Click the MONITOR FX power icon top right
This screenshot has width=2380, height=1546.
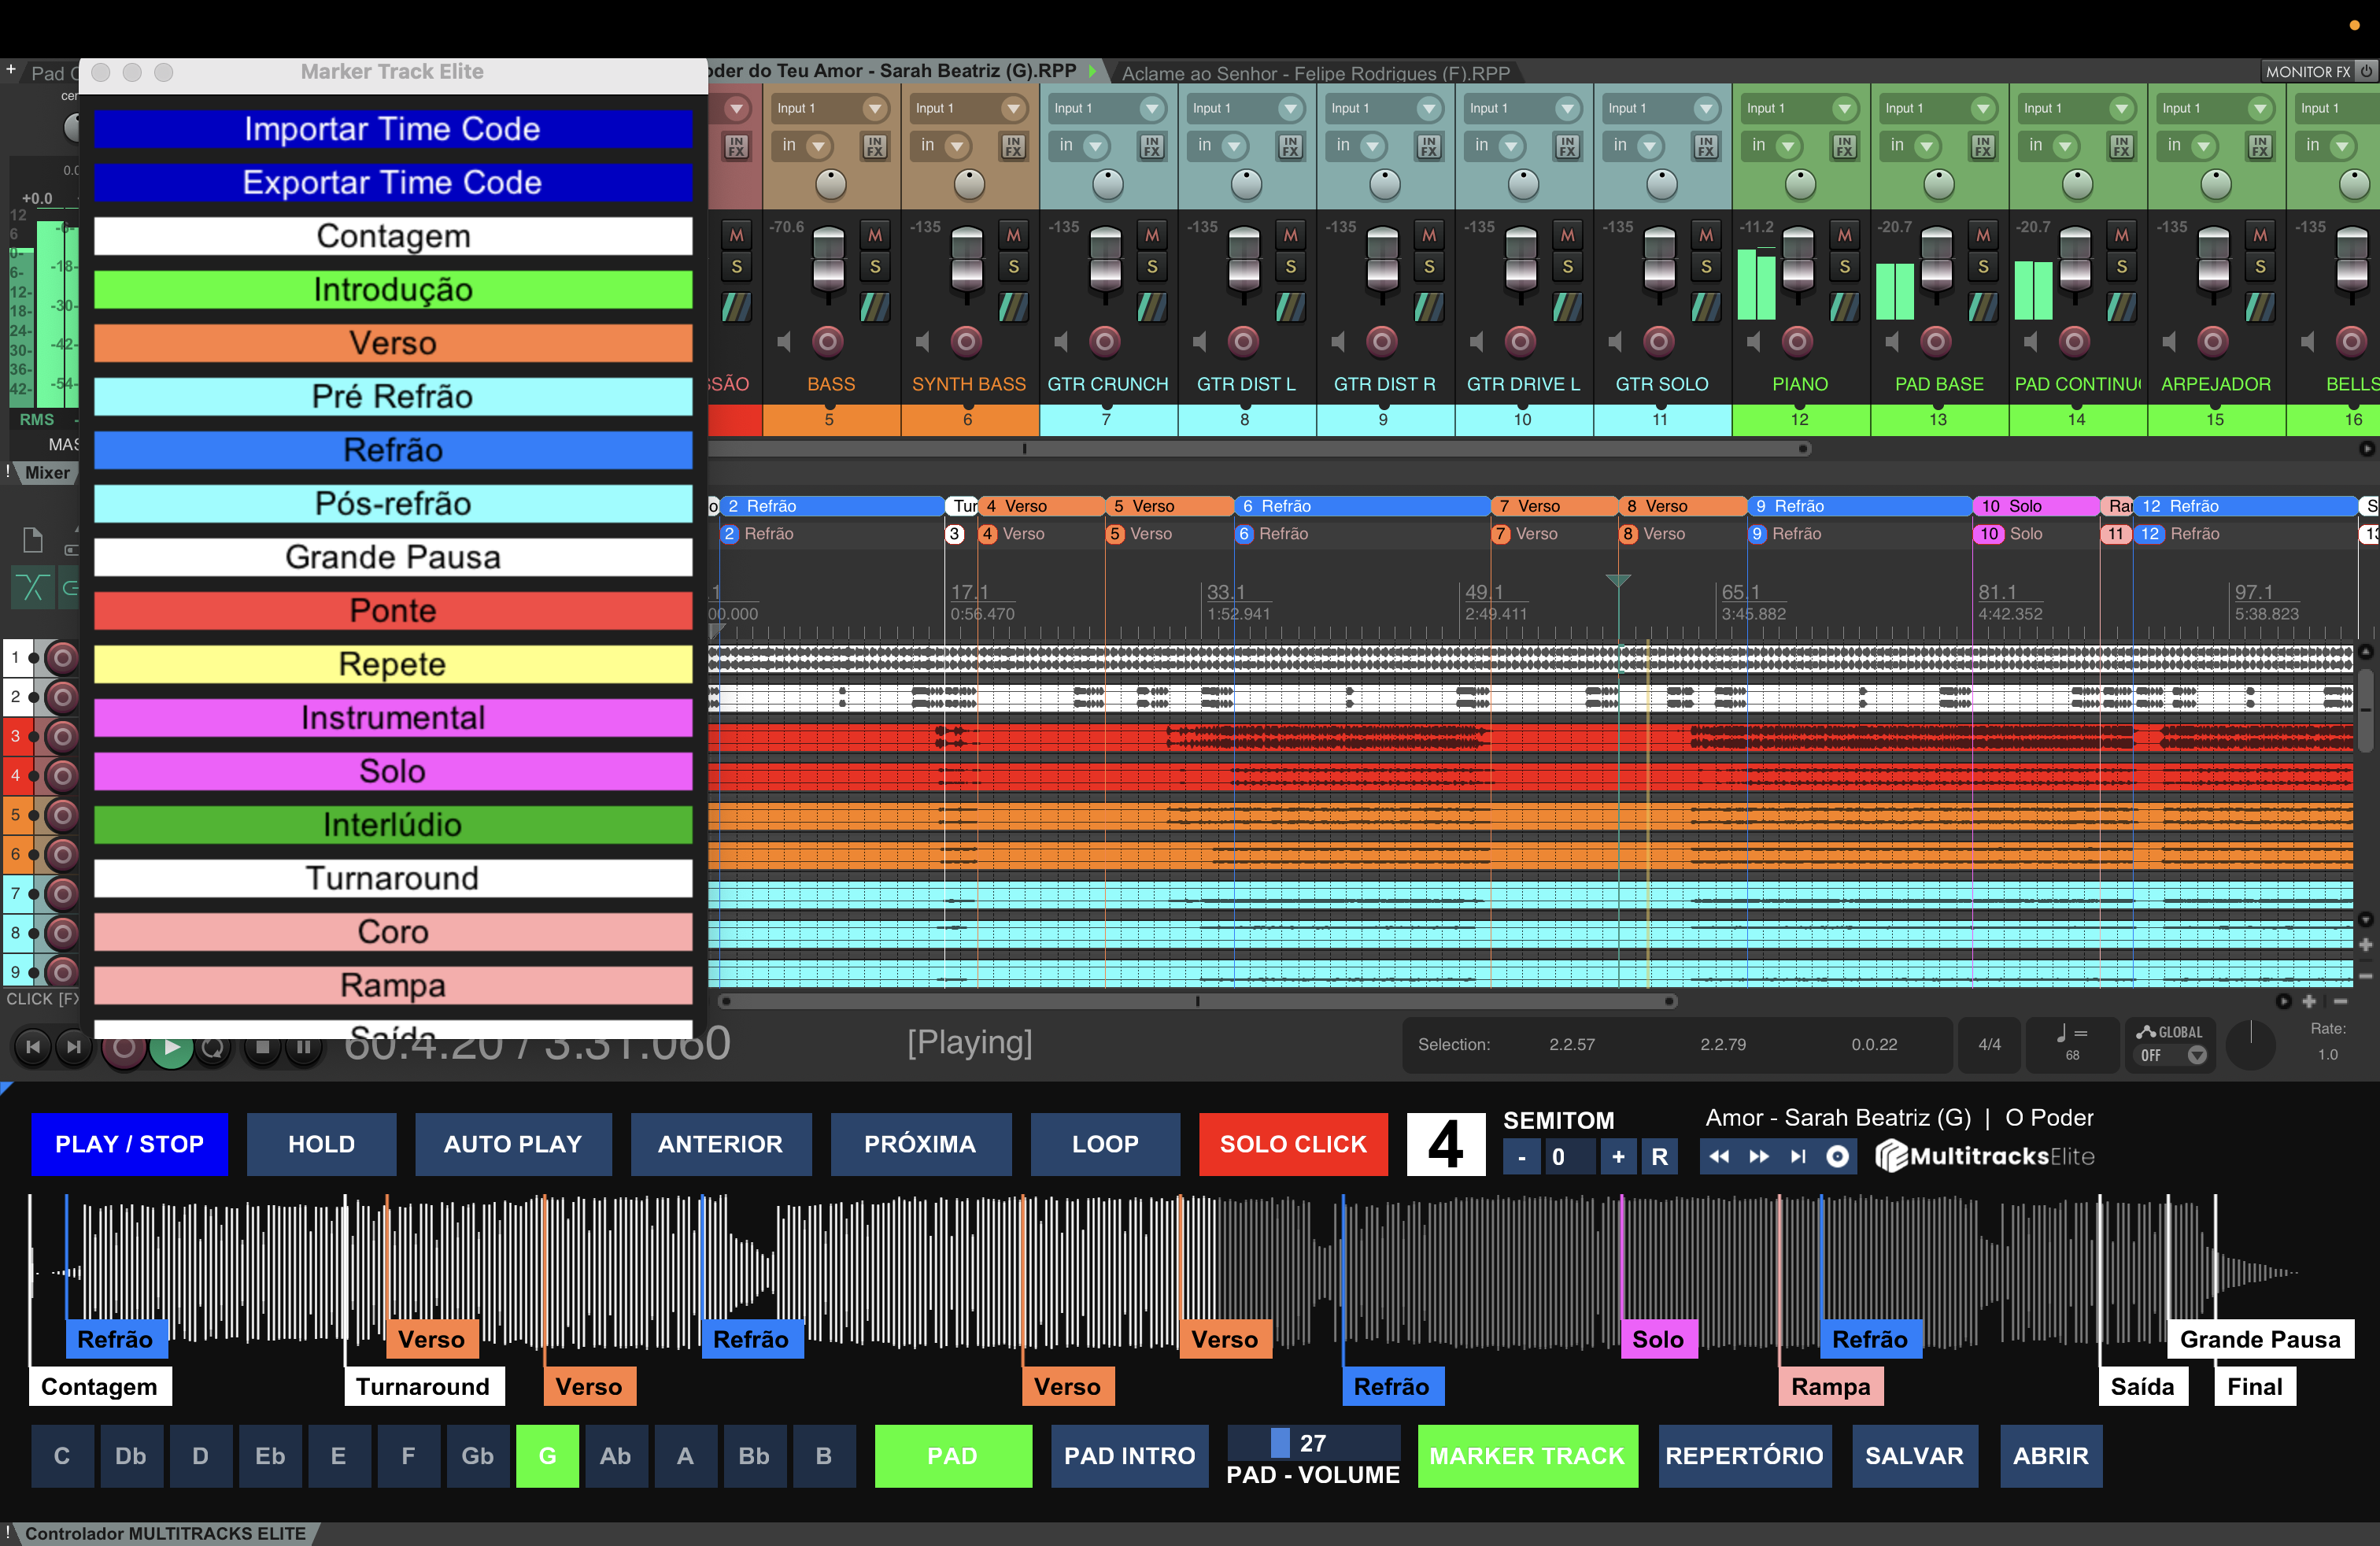click(x=2368, y=71)
